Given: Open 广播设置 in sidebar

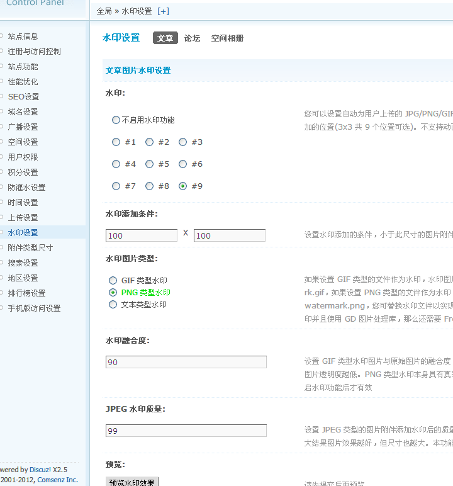Looking at the screenshot, I should tap(23, 127).
